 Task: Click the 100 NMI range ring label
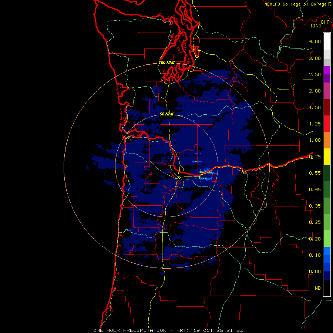(167, 63)
